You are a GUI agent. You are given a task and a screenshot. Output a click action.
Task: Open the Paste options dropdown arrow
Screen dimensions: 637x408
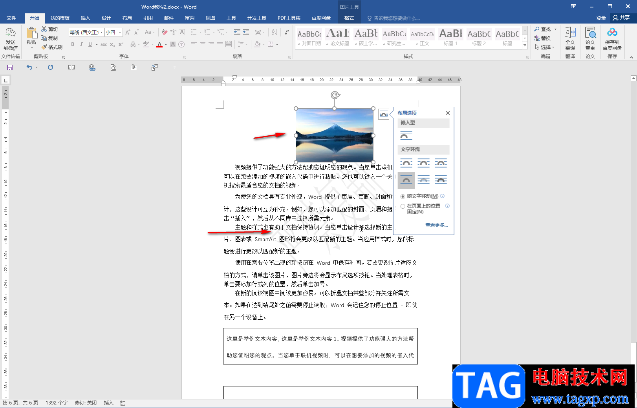click(31, 48)
